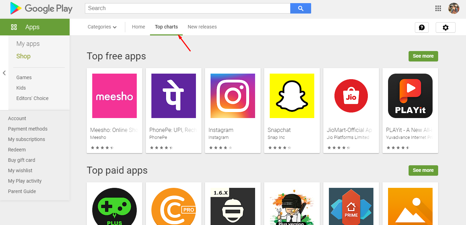Screen dimensions: 466x225
Task: Open My wishlist link
Action: pos(20,170)
